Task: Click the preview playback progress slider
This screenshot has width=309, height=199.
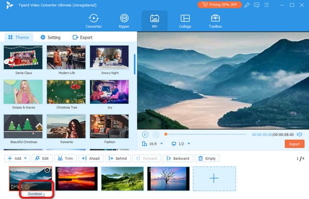Action: coord(205,135)
